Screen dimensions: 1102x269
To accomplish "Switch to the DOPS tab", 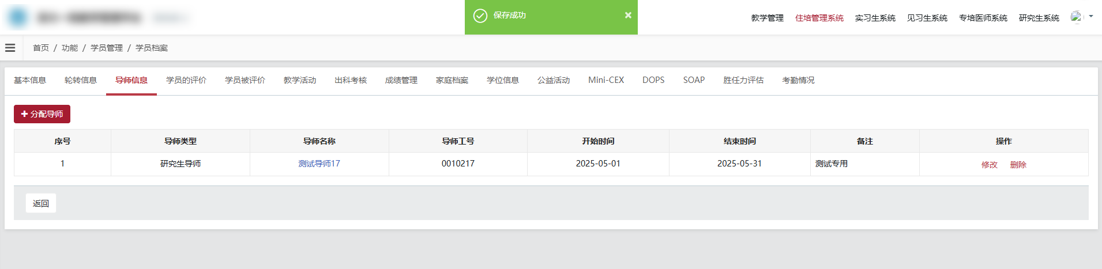I will 653,80.
